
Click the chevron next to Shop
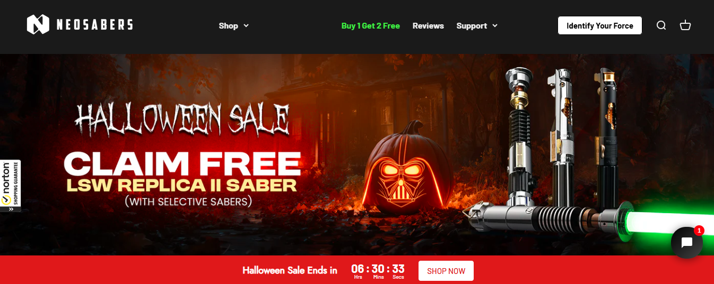point(246,25)
